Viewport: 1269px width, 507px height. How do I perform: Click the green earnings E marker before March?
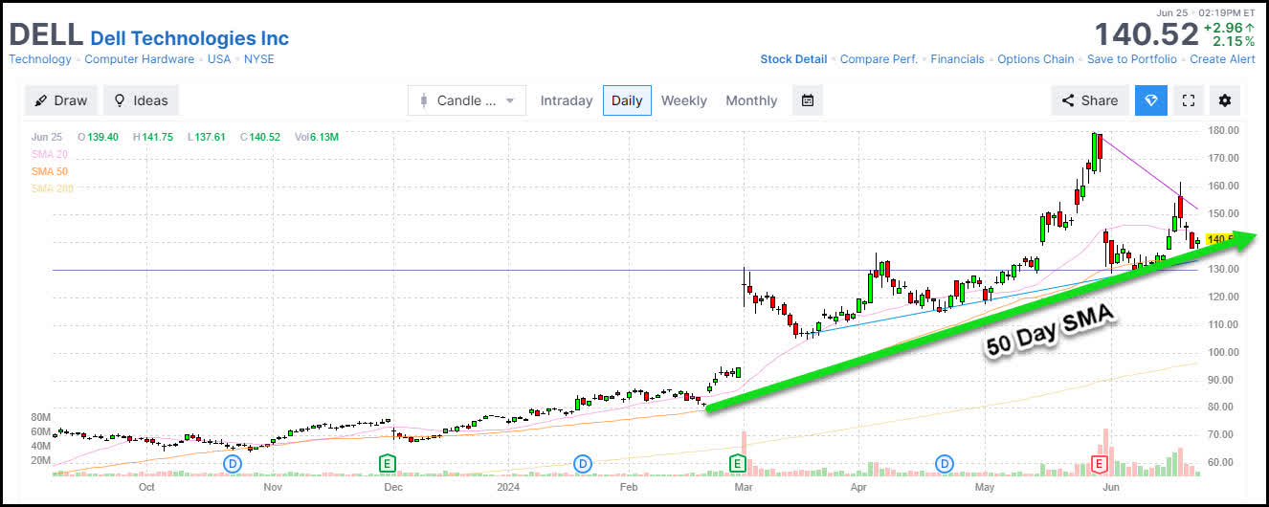tap(738, 464)
